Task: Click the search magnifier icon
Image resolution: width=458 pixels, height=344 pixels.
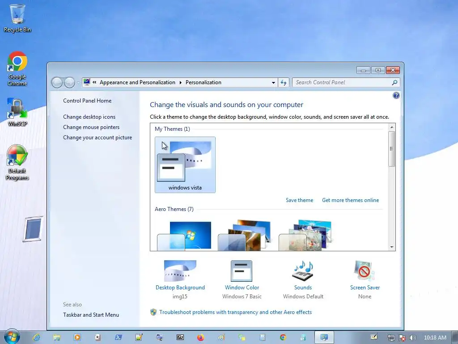Action: [x=394, y=82]
